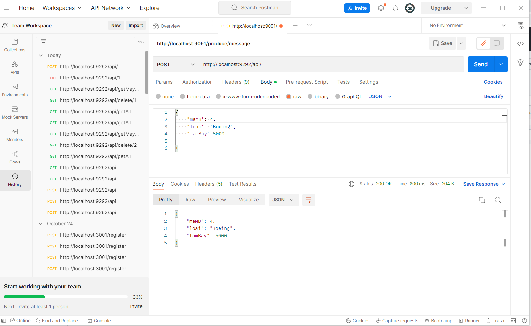Open the lightbulb info panel icon
Image resolution: width=531 pixels, height=326 pixels.
tap(520, 63)
